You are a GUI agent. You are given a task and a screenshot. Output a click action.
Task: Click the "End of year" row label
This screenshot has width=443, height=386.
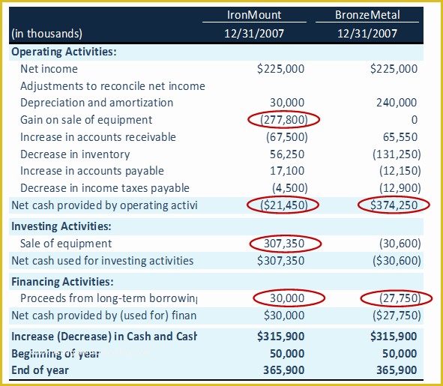pyautogui.click(x=40, y=370)
